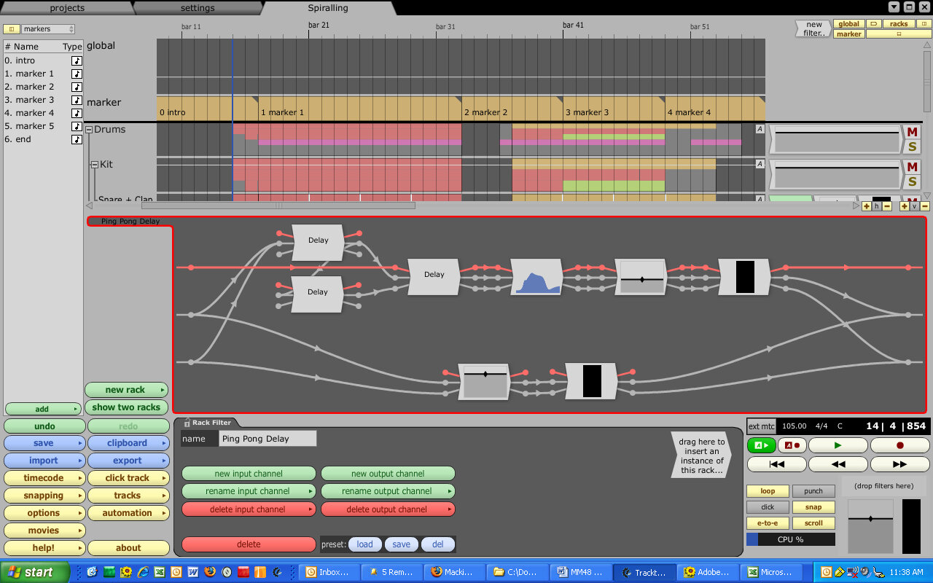
Task: Select the blue level-graph filter in the rack
Action: point(536,277)
